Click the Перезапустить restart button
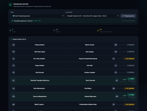 click(x=128, y=16)
